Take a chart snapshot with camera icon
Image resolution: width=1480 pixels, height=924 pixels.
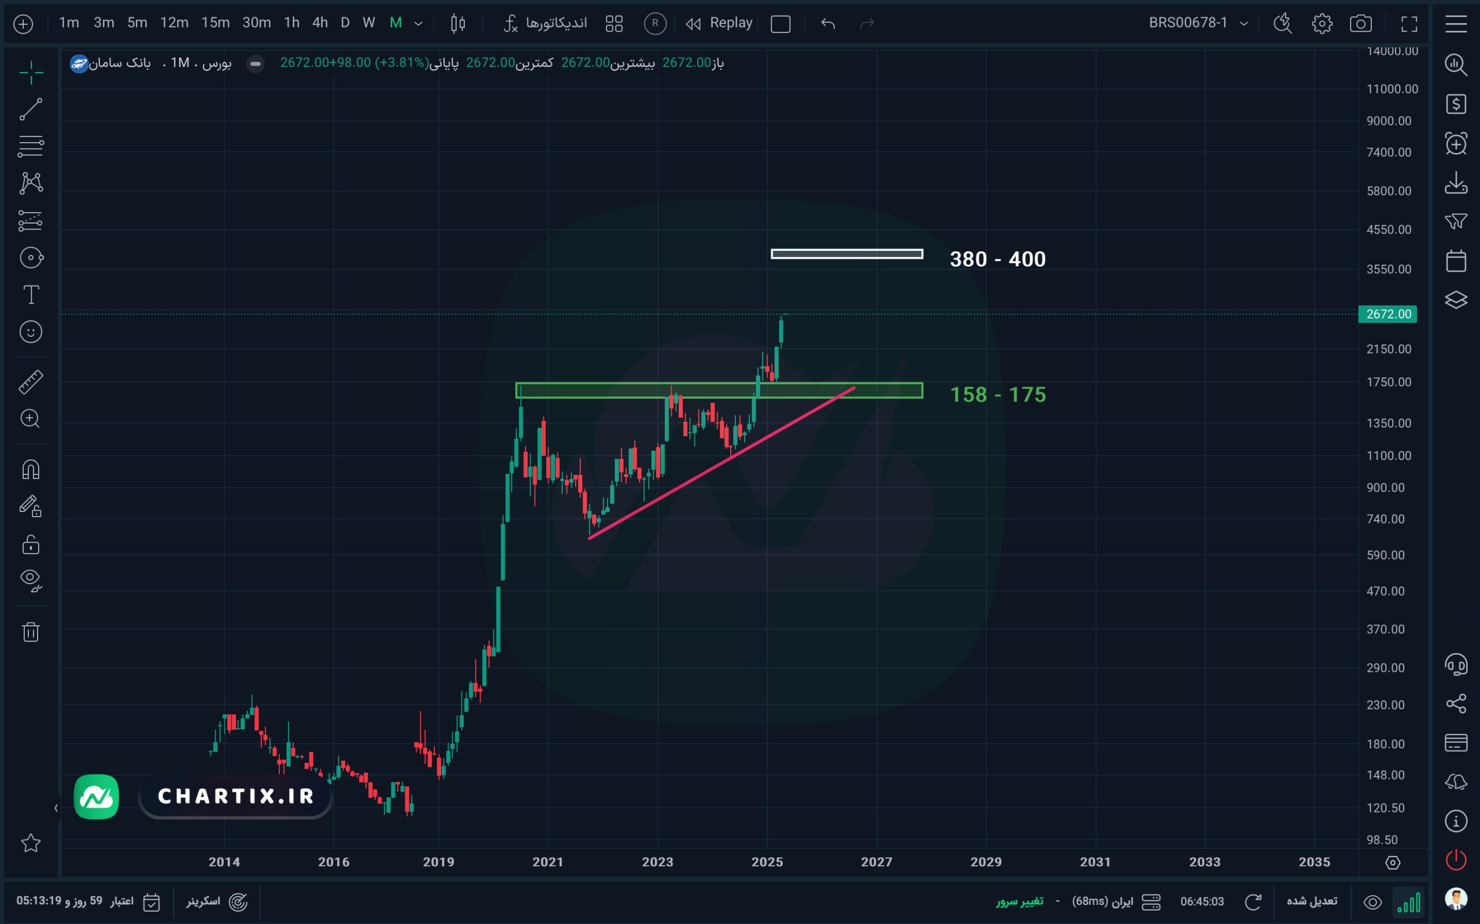pos(1360,24)
